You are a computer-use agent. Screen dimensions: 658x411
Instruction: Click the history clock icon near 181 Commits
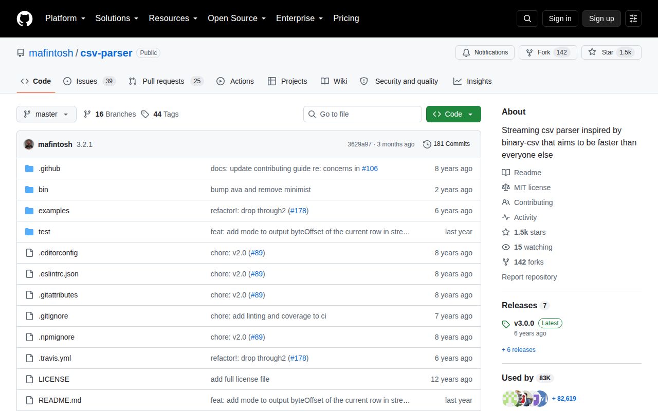[427, 144]
